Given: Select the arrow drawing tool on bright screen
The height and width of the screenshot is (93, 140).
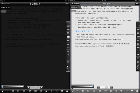Looking at the screenshot, I should pyautogui.click(x=138, y=55).
